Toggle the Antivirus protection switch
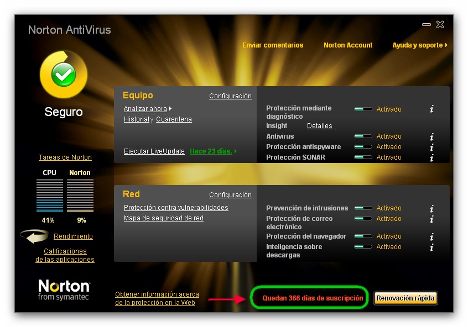This screenshot has height=327, width=468. click(363, 136)
